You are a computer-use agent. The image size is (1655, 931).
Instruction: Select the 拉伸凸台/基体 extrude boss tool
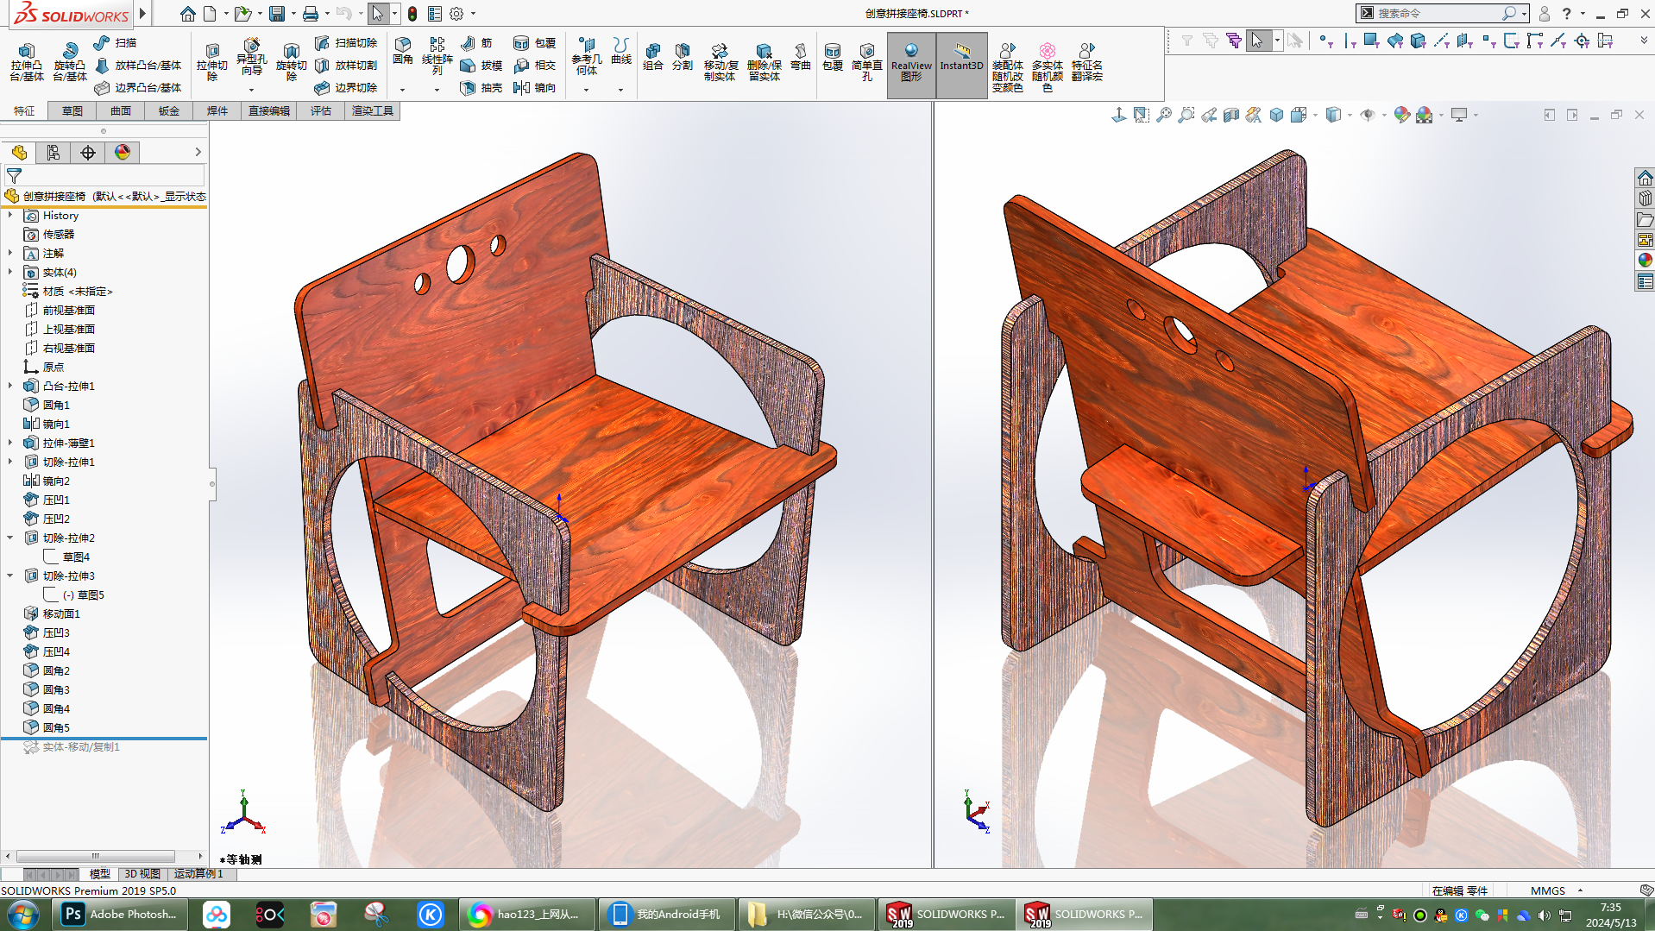tap(27, 61)
